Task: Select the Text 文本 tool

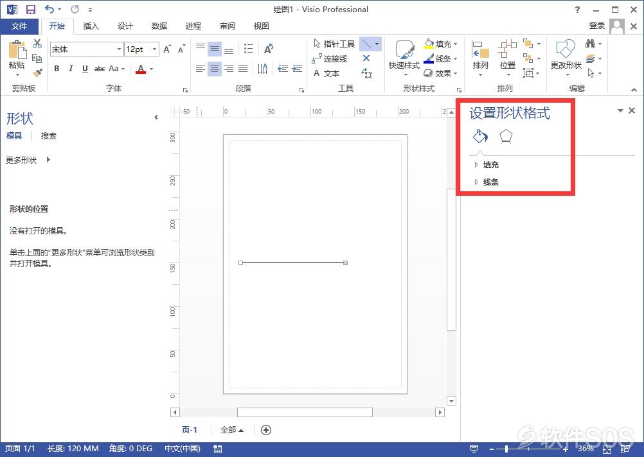Action: 326,73
